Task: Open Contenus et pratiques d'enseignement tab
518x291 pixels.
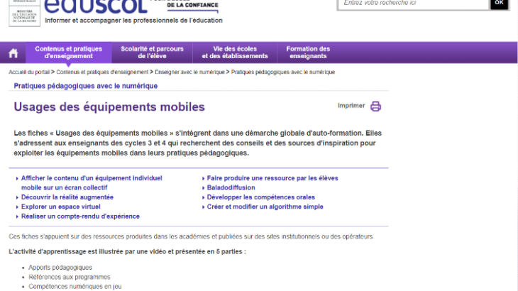Action: (x=68, y=53)
